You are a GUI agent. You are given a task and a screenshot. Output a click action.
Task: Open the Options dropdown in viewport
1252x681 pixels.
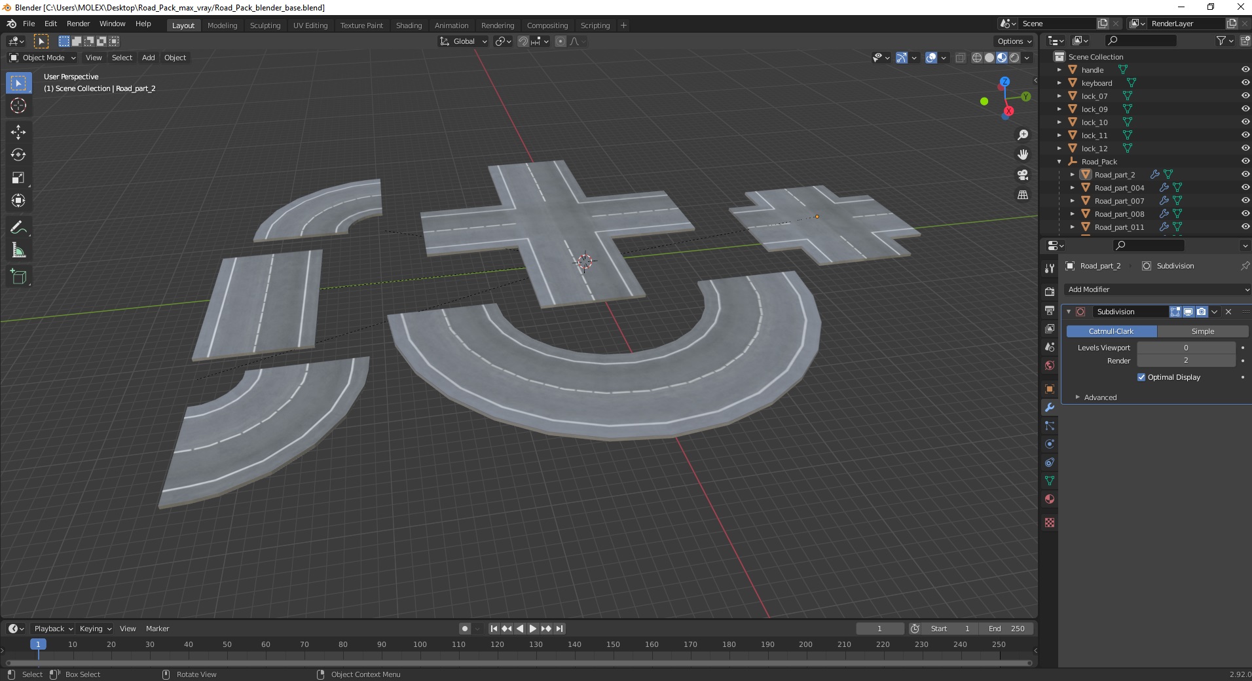1014,41
